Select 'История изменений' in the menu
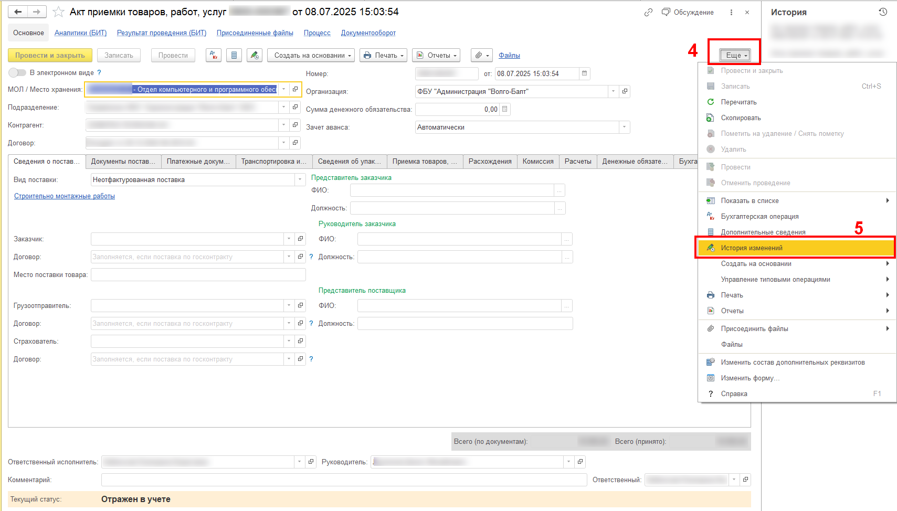Screen dimensions: 897x511 pos(751,248)
